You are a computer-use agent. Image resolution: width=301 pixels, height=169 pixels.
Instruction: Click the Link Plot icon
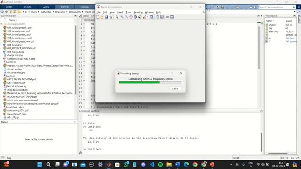pyautogui.click(x=151, y=17)
